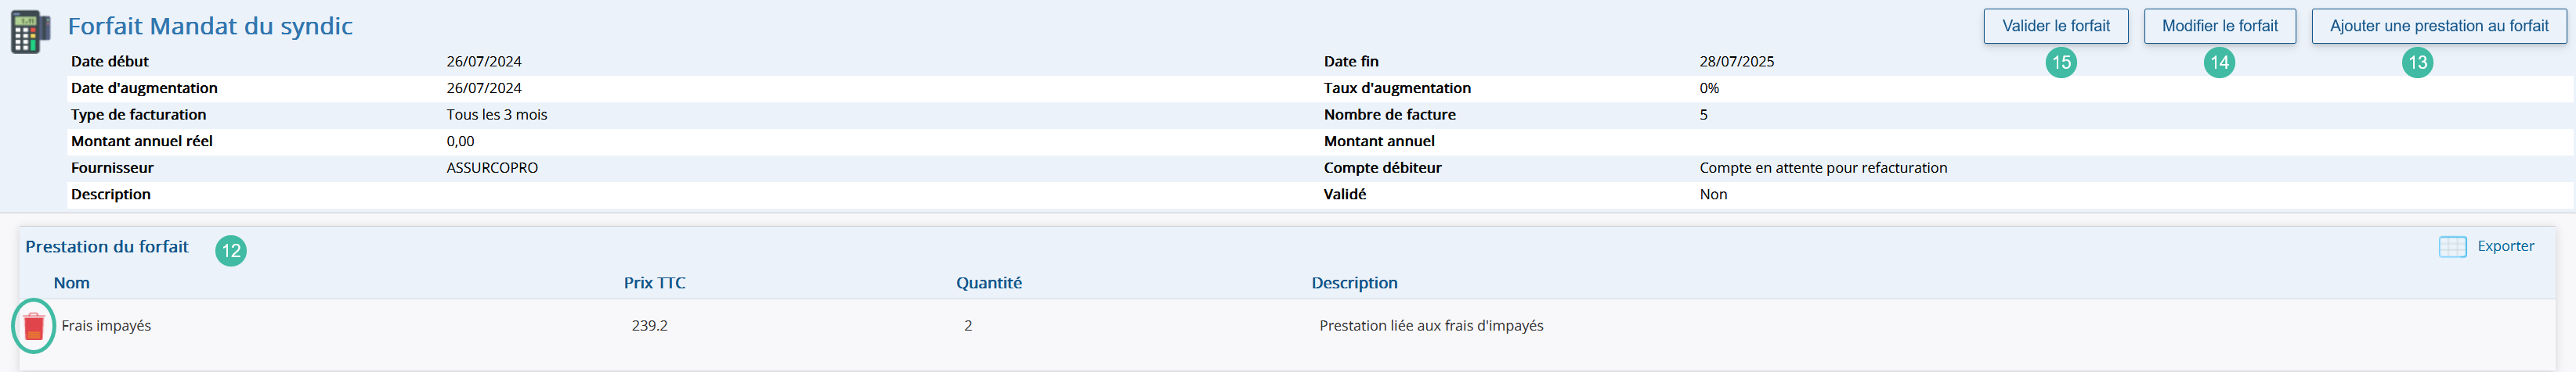This screenshot has height=372, width=2576.
Task: Click the spreadsheet export icon
Action: 2452,246
